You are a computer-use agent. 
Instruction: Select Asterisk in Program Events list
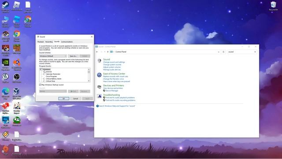point(48,72)
